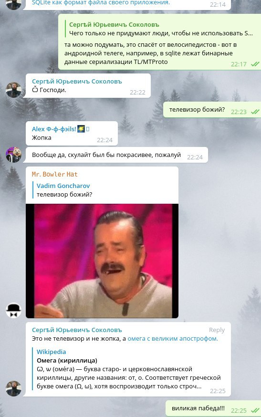Select the message text 'Жопка'
The width and height of the screenshot is (261, 417).
point(42,138)
